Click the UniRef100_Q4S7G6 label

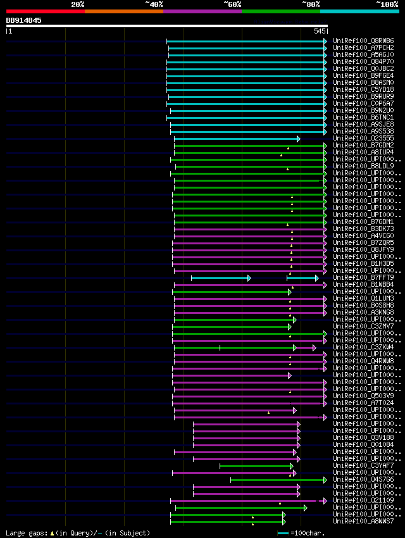click(x=363, y=479)
